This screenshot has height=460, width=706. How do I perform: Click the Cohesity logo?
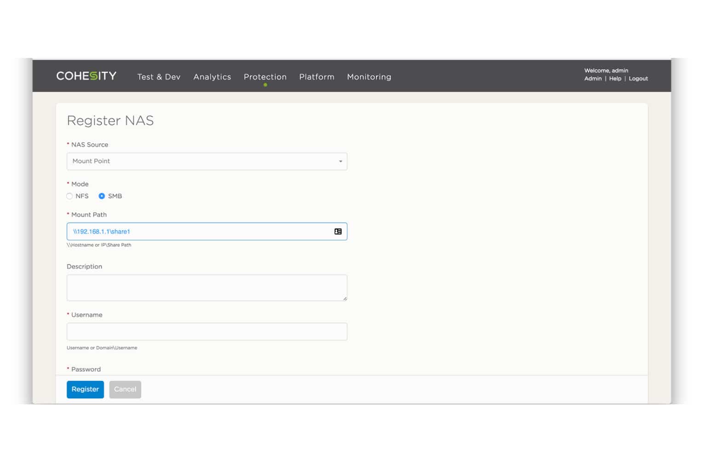click(x=86, y=76)
